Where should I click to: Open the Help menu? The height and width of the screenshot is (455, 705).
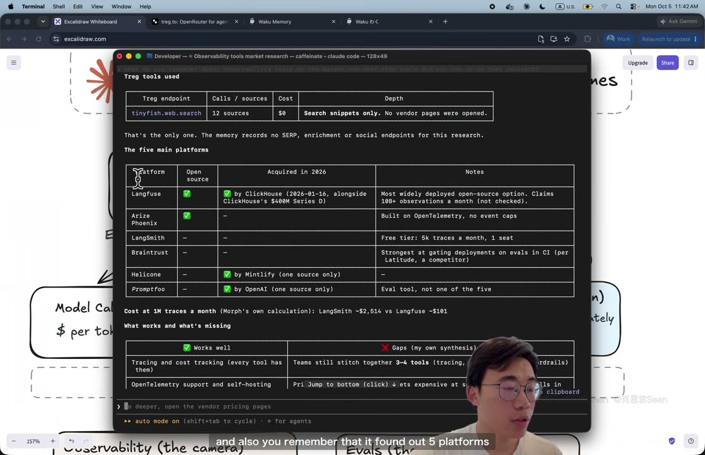pyautogui.click(x=145, y=7)
